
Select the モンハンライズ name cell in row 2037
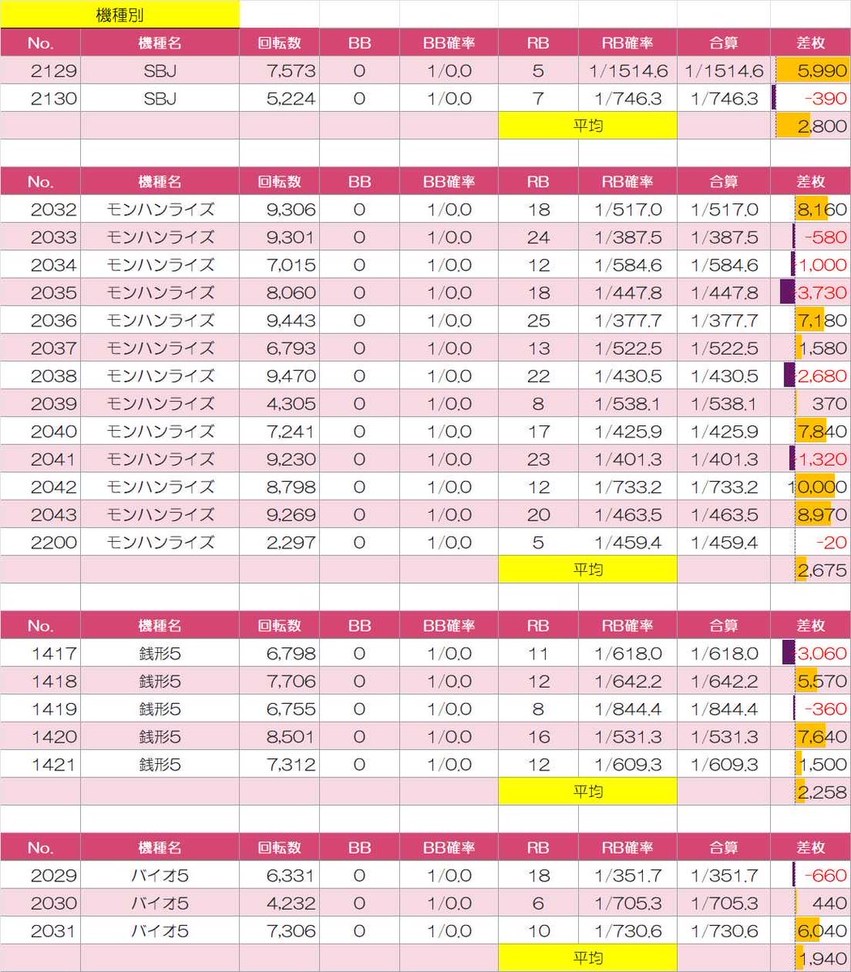pos(160,348)
